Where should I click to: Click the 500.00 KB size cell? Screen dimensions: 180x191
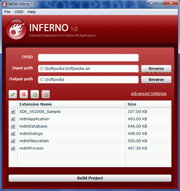[x=137, y=141]
